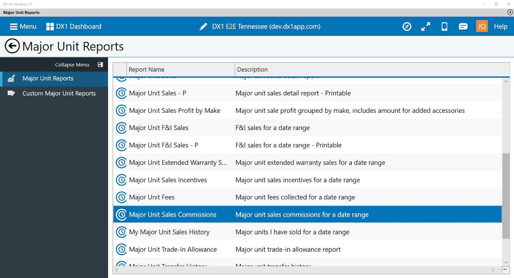
Task: Click the clock icon for Major Unit Trade-In Allowance
Action: (x=121, y=249)
